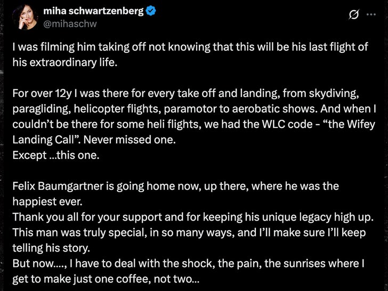Screen dimensions: 388x291
Task: Click the display name miha schwartzenberg
Action: click(x=94, y=11)
